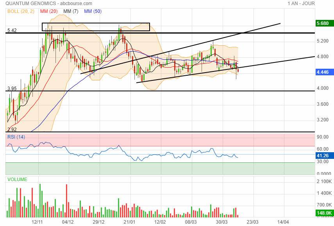Click the 4.800 price axis label

pos(323,57)
